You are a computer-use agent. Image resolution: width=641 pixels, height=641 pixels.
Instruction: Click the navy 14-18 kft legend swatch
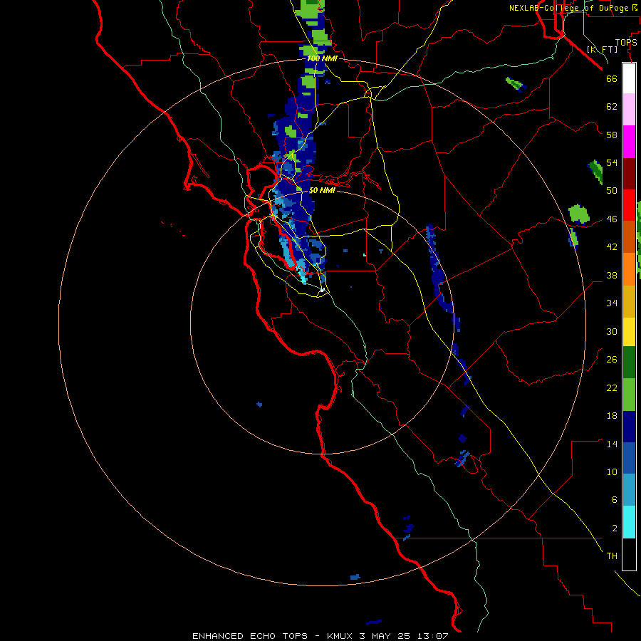point(629,427)
